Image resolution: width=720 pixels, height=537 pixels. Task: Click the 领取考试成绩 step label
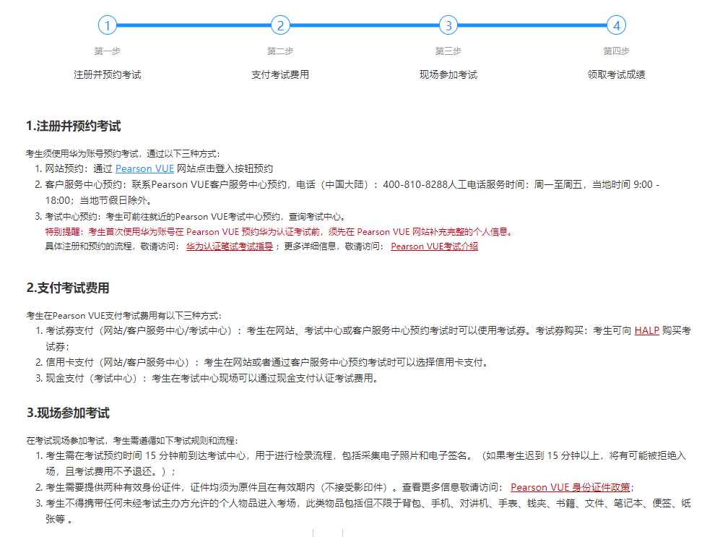pyautogui.click(x=617, y=74)
